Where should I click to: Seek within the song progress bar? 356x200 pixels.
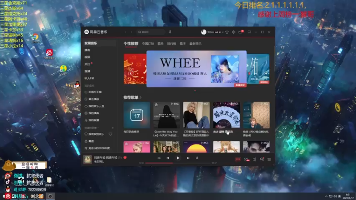click(x=178, y=163)
